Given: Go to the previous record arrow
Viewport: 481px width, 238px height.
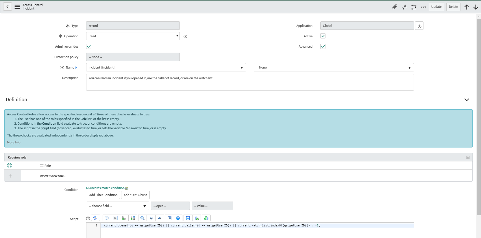Looking at the screenshot, I should coord(467,7).
